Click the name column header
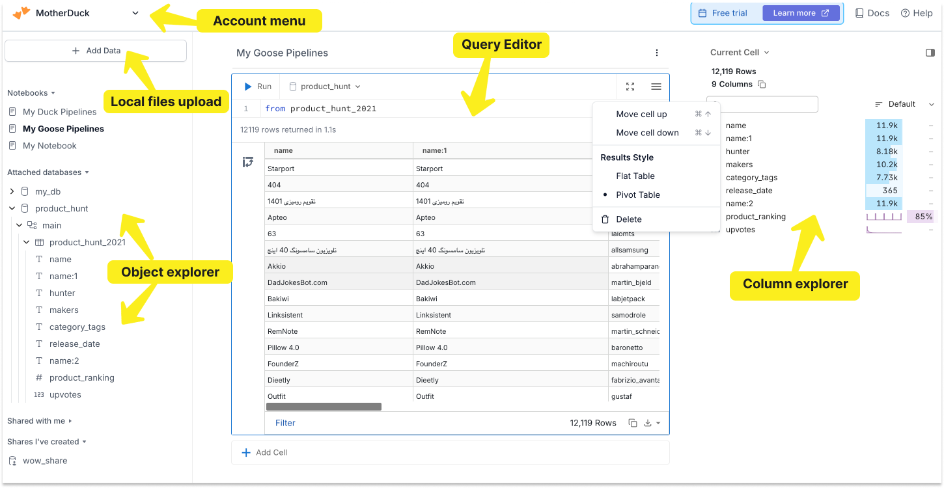Viewport: 944px width, 488px height. [x=339, y=150]
